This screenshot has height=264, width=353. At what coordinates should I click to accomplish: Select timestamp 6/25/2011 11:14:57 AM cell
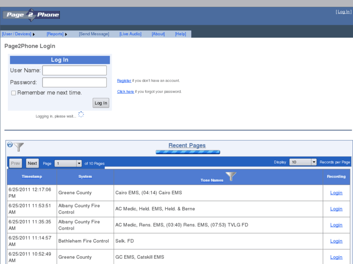(x=32, y=241)
